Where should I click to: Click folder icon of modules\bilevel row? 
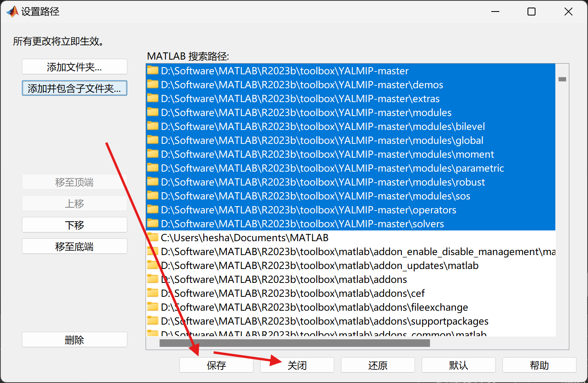pos(153,126)
